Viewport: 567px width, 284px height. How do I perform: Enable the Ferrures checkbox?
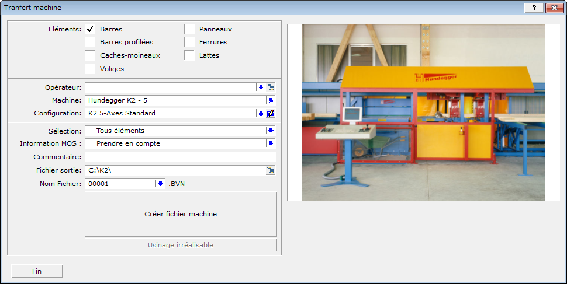(189, 42)
